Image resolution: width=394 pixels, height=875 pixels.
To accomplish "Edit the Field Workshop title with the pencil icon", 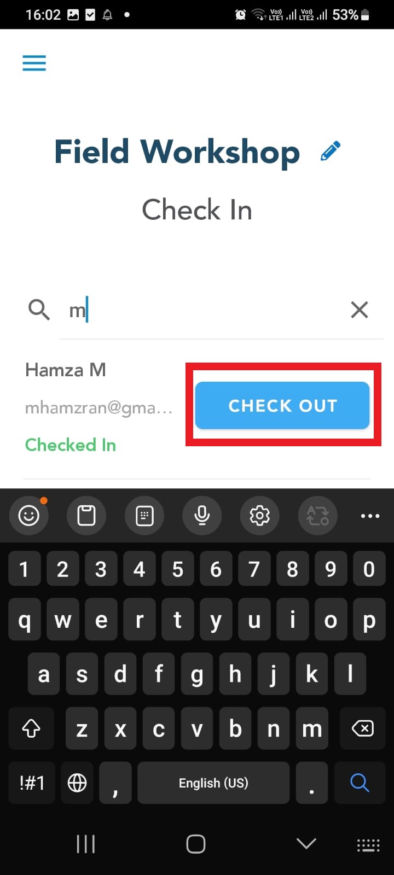I will [330, 151].
